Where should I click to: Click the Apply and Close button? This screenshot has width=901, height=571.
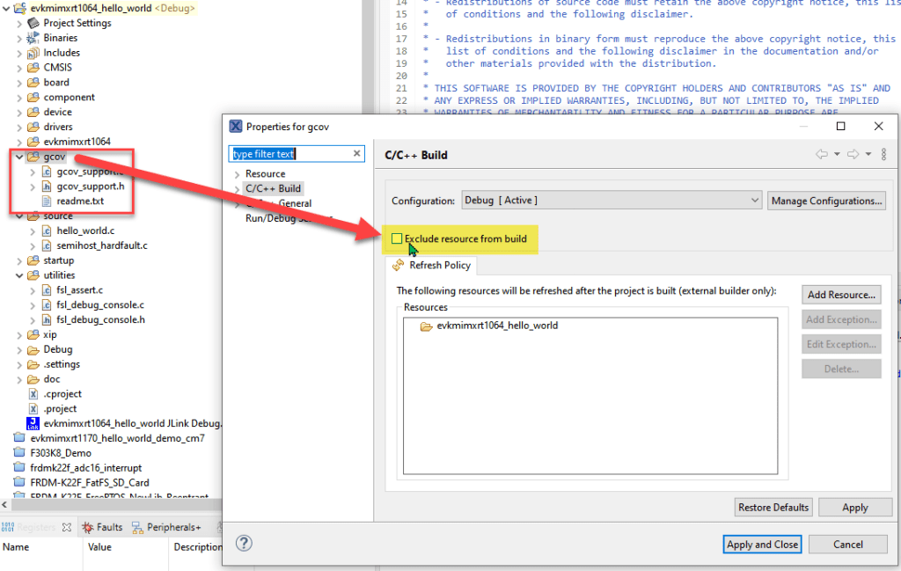click(x=762, y=545)
